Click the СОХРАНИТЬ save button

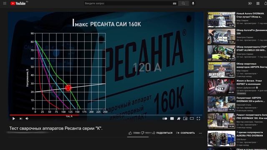tap(186, 133)
